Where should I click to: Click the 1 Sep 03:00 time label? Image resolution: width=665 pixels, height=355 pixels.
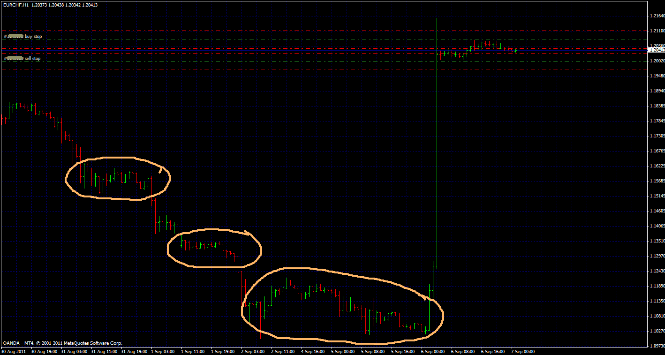[163, 351]
